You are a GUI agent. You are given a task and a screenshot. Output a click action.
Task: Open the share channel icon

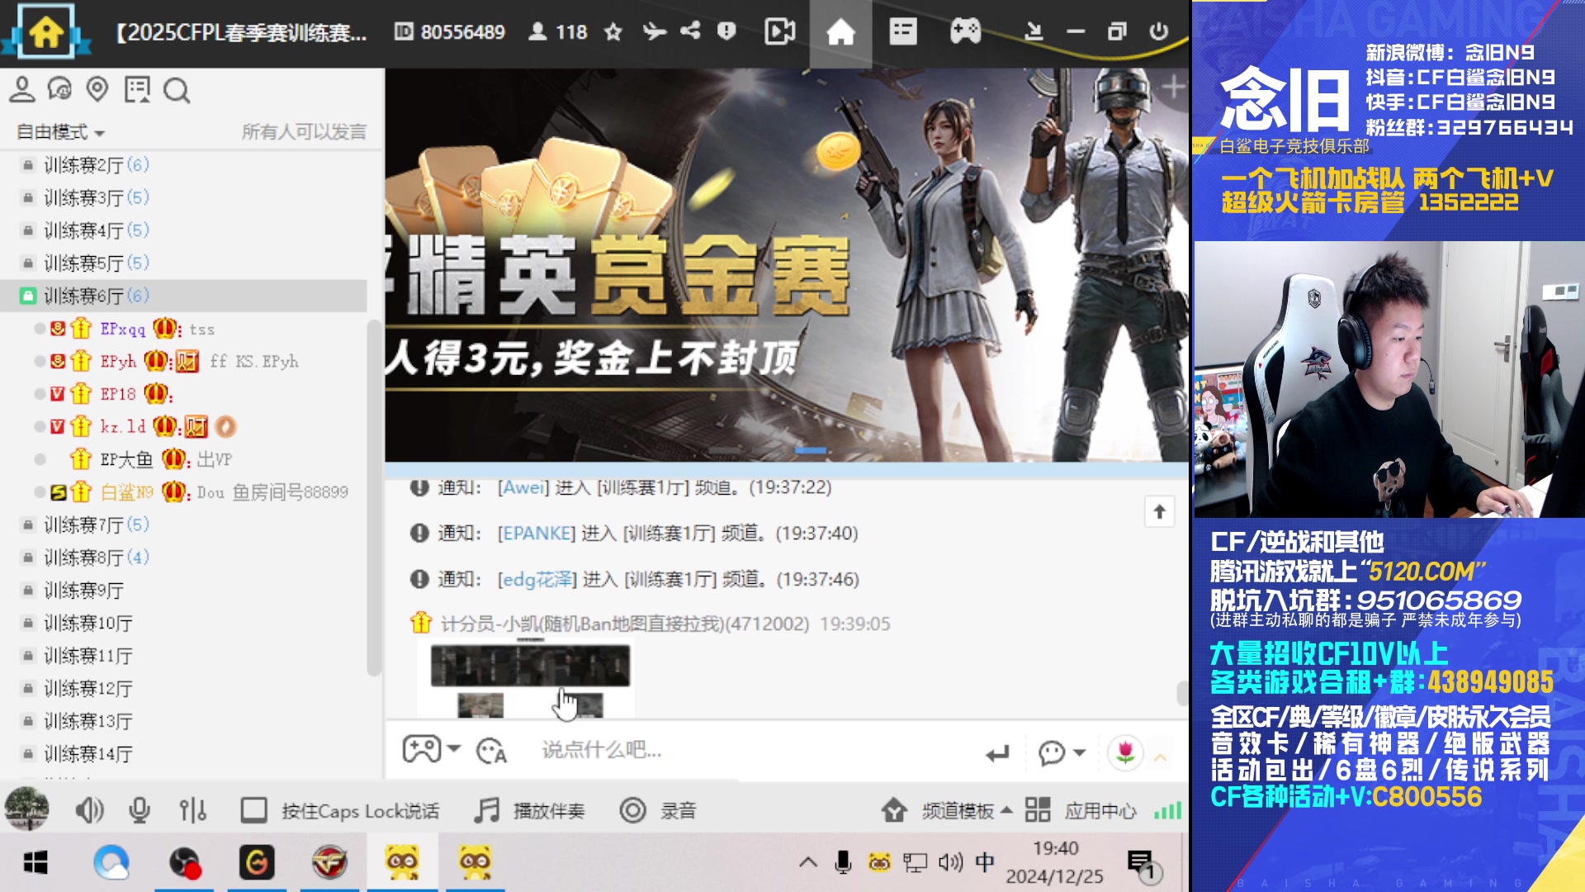tap(690, 31)
